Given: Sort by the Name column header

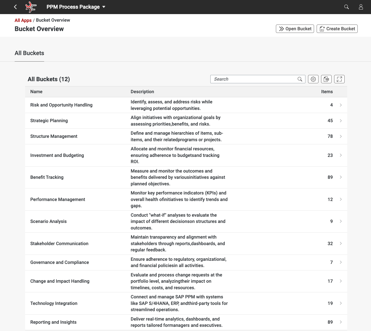Looking at the screenshot, I should pos(36,92).
